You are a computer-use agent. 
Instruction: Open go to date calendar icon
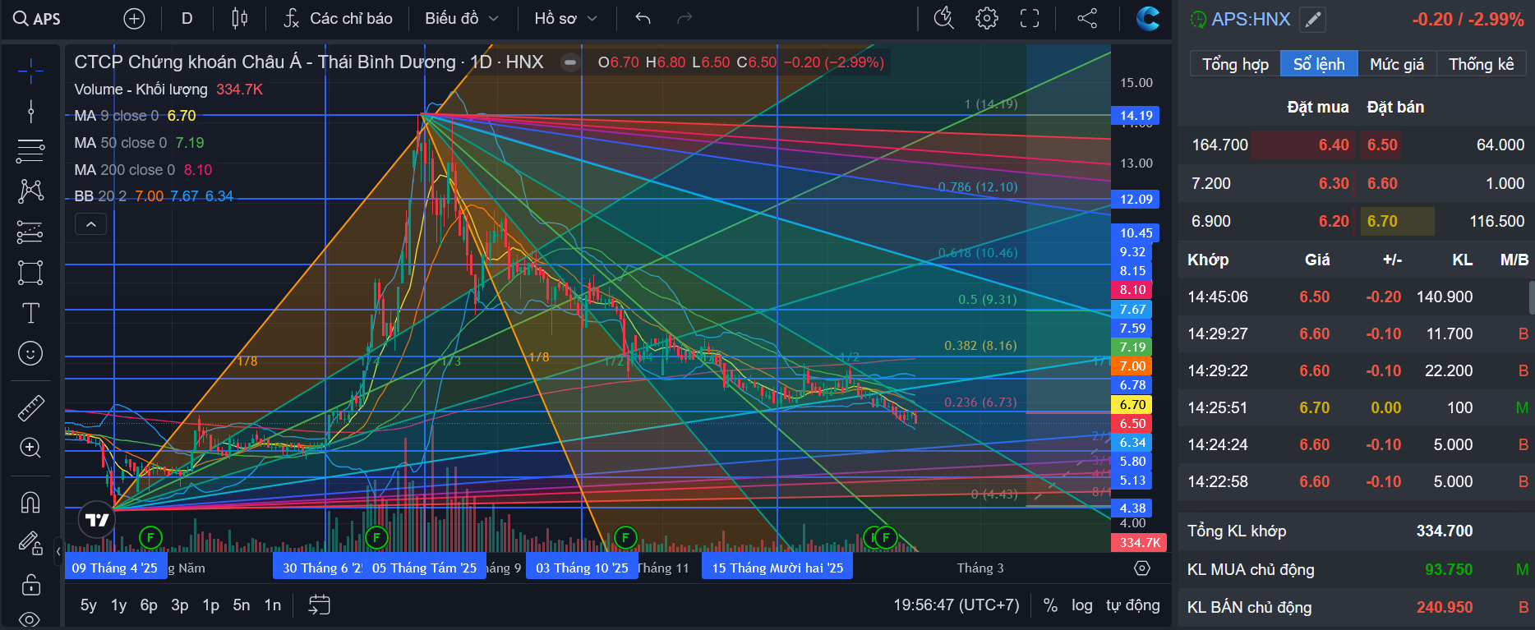[319, 605]
